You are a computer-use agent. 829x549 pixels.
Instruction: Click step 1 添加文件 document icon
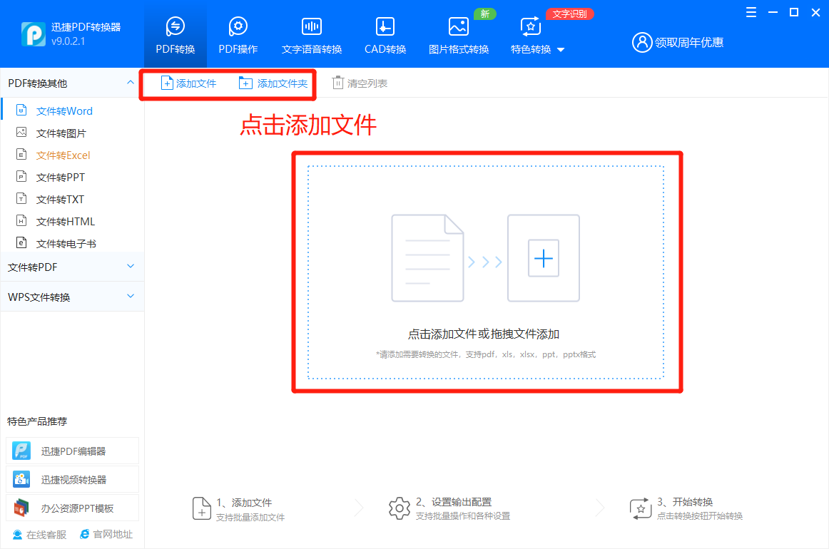click(201, 508)
